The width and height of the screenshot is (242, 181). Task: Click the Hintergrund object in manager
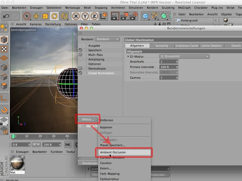(x=189, y=20)
